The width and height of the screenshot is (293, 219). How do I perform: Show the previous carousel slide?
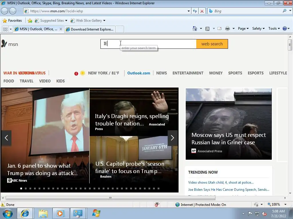pos(6,138)
